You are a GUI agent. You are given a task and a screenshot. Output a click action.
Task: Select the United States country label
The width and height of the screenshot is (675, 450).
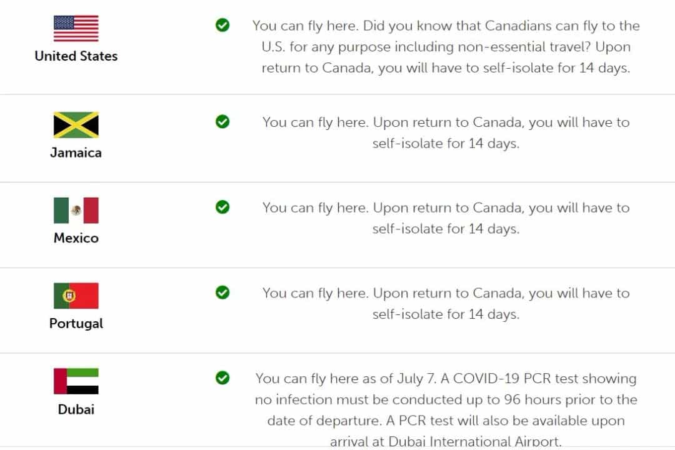76,56
